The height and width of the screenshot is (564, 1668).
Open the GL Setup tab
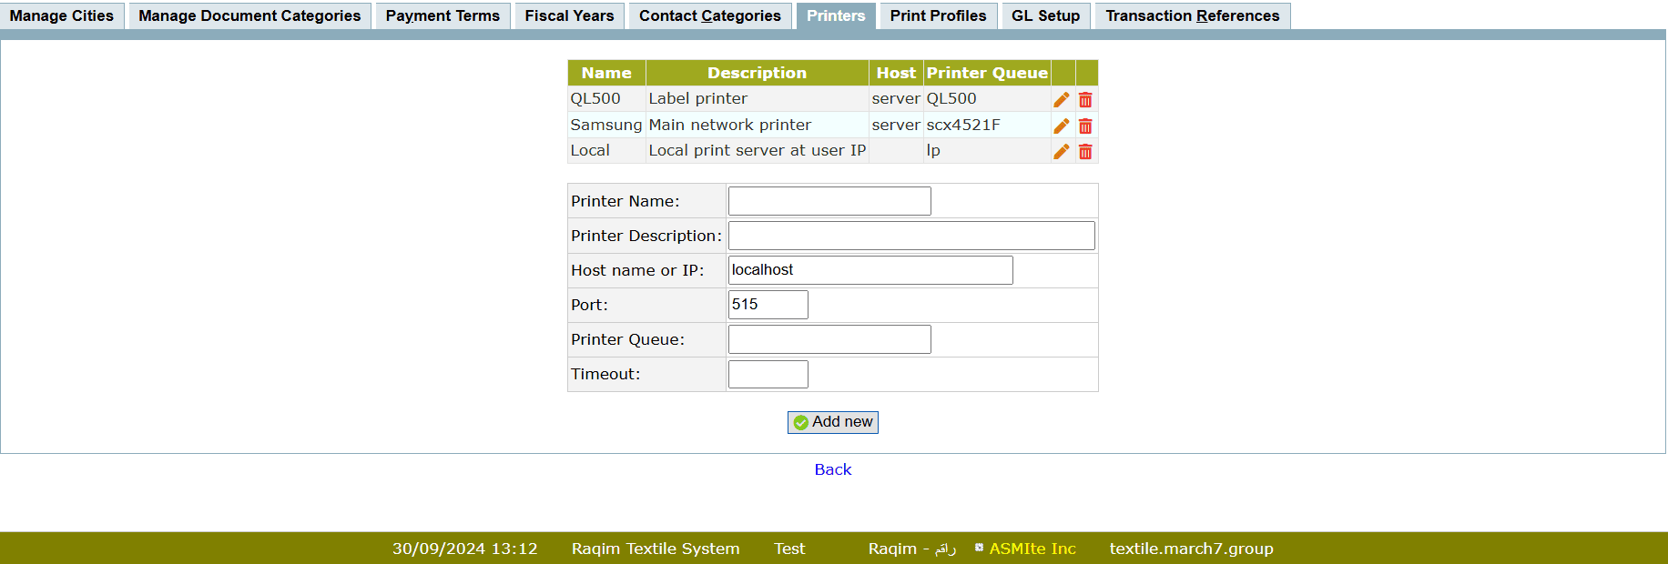(x=1045, y=15)
